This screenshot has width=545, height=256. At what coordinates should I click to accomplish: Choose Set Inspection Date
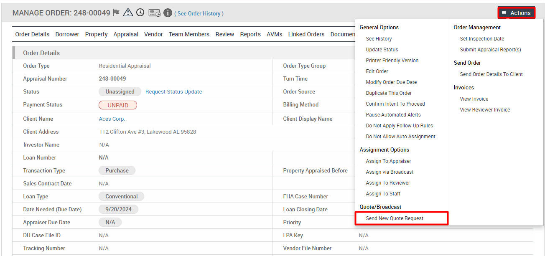pos(482,39)
